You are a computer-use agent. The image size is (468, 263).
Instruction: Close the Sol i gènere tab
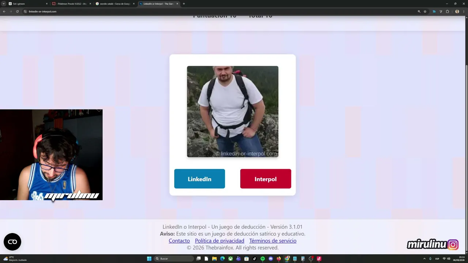click(47, 4)
